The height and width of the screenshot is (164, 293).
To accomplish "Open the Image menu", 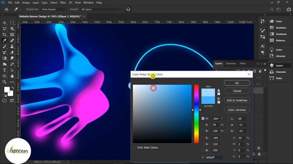I will (x=26, y=3).
